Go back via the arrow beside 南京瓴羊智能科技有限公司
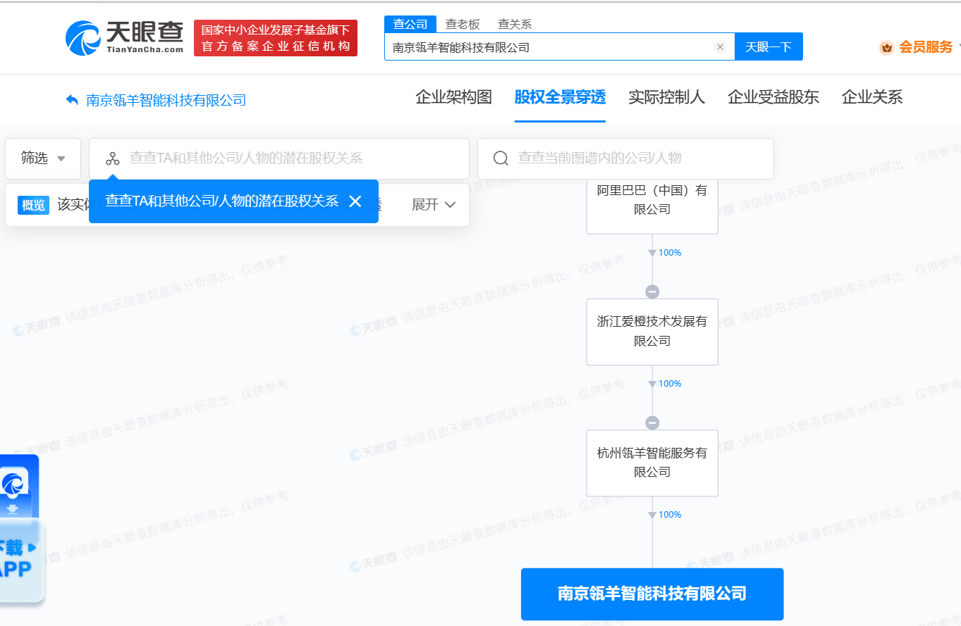Viewport: 961px width, 626px height. coord(72,100)
